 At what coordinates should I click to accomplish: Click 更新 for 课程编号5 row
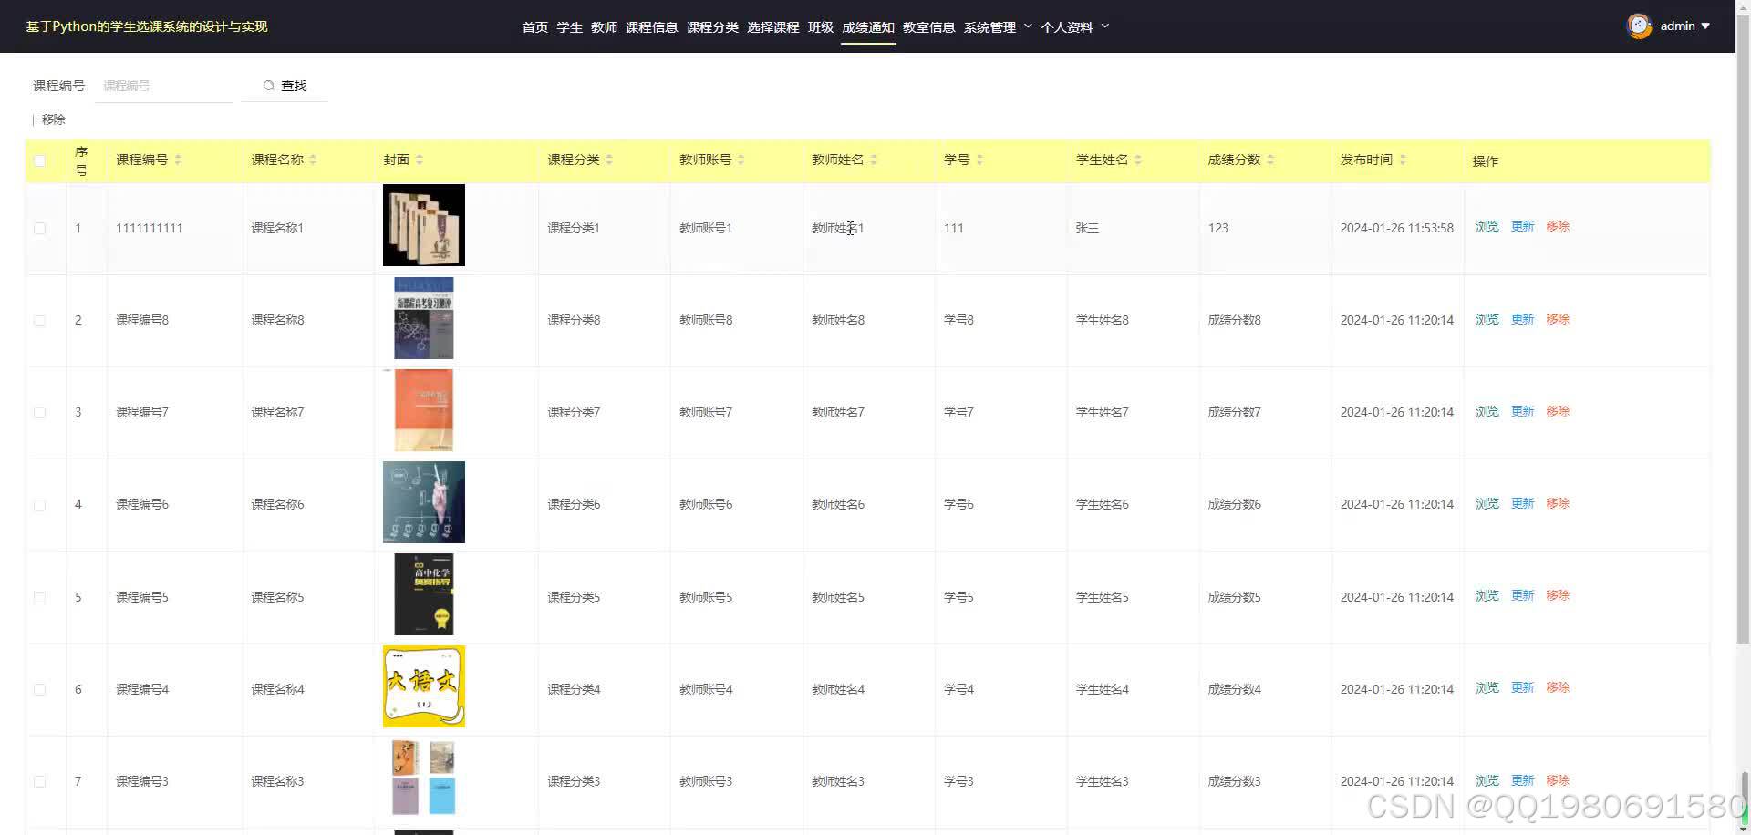point(1523,595)
